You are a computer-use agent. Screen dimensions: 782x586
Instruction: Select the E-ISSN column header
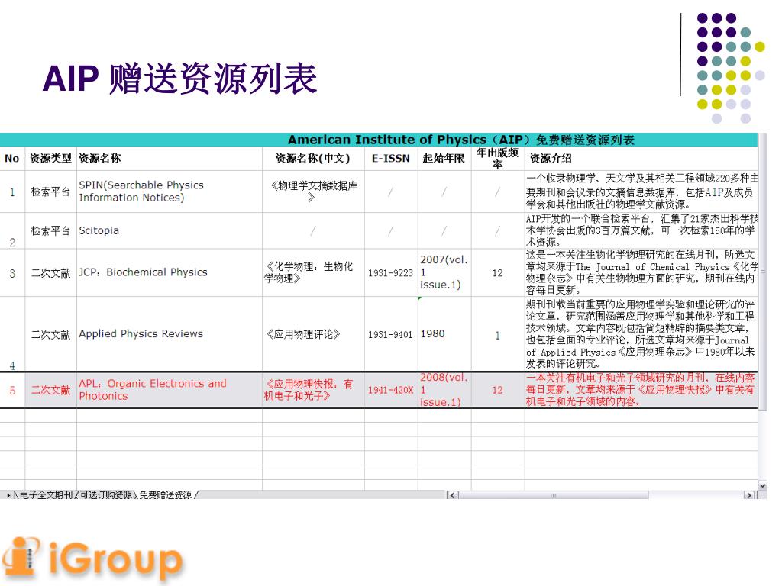point(391,159)
